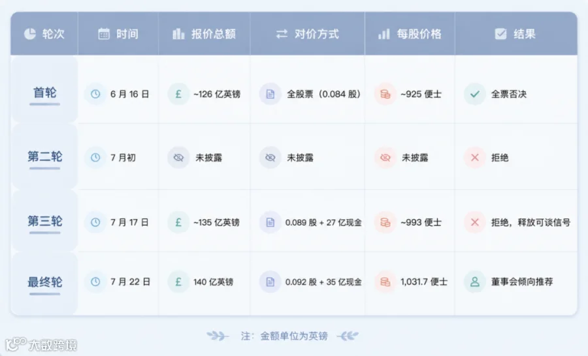Viewport: 588px width, 356px height.
Task: Click the red X beside 拒绝 in second round
Action: tap(475, 158)
